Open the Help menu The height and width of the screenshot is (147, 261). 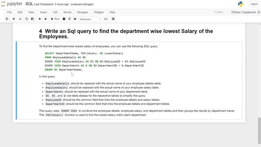(x=113, y=12)
